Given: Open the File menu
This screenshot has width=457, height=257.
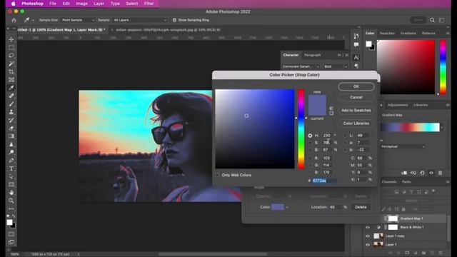Looking at the screenshot, I should tap(53, 4).
